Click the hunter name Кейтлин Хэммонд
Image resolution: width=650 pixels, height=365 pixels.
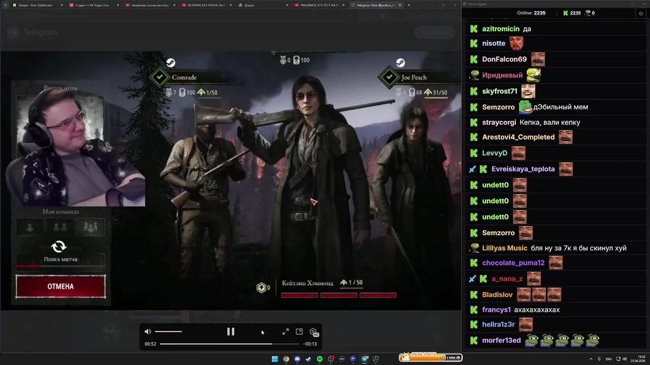pyautogui.click(x=307, y=283)
